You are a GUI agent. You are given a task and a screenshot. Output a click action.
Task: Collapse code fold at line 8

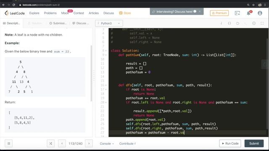[106, 51]
